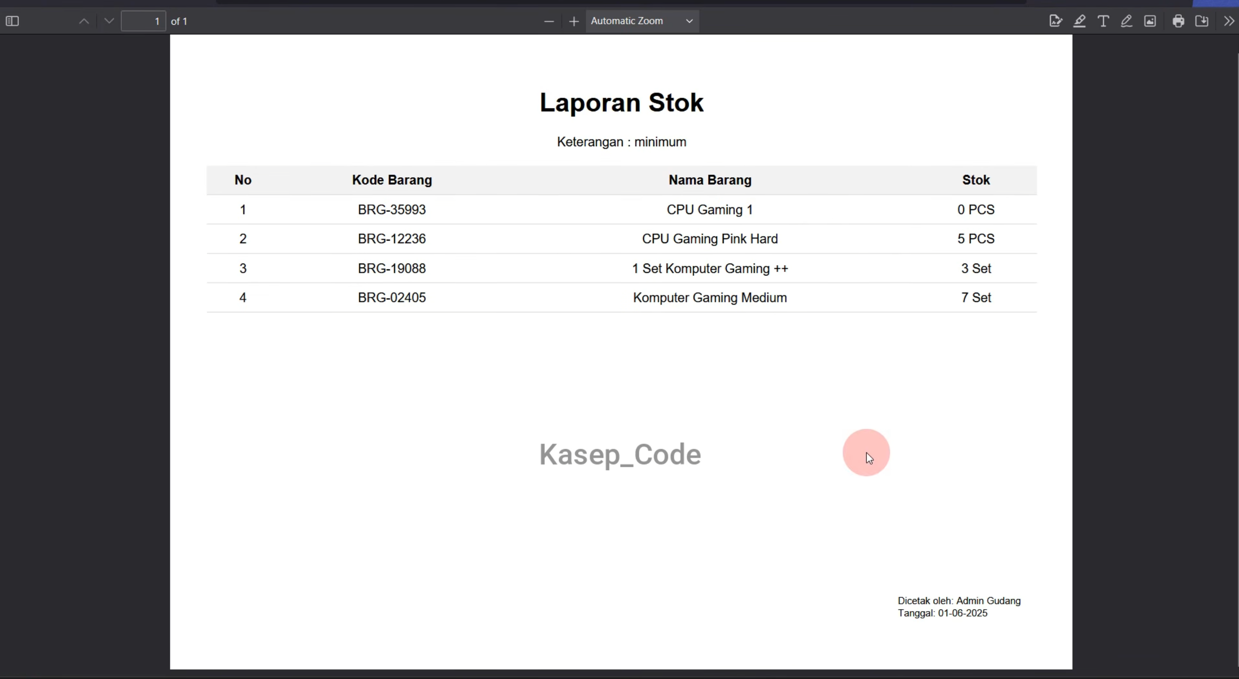Click the date 'Tanggal: 01-06-2025'

942,613
